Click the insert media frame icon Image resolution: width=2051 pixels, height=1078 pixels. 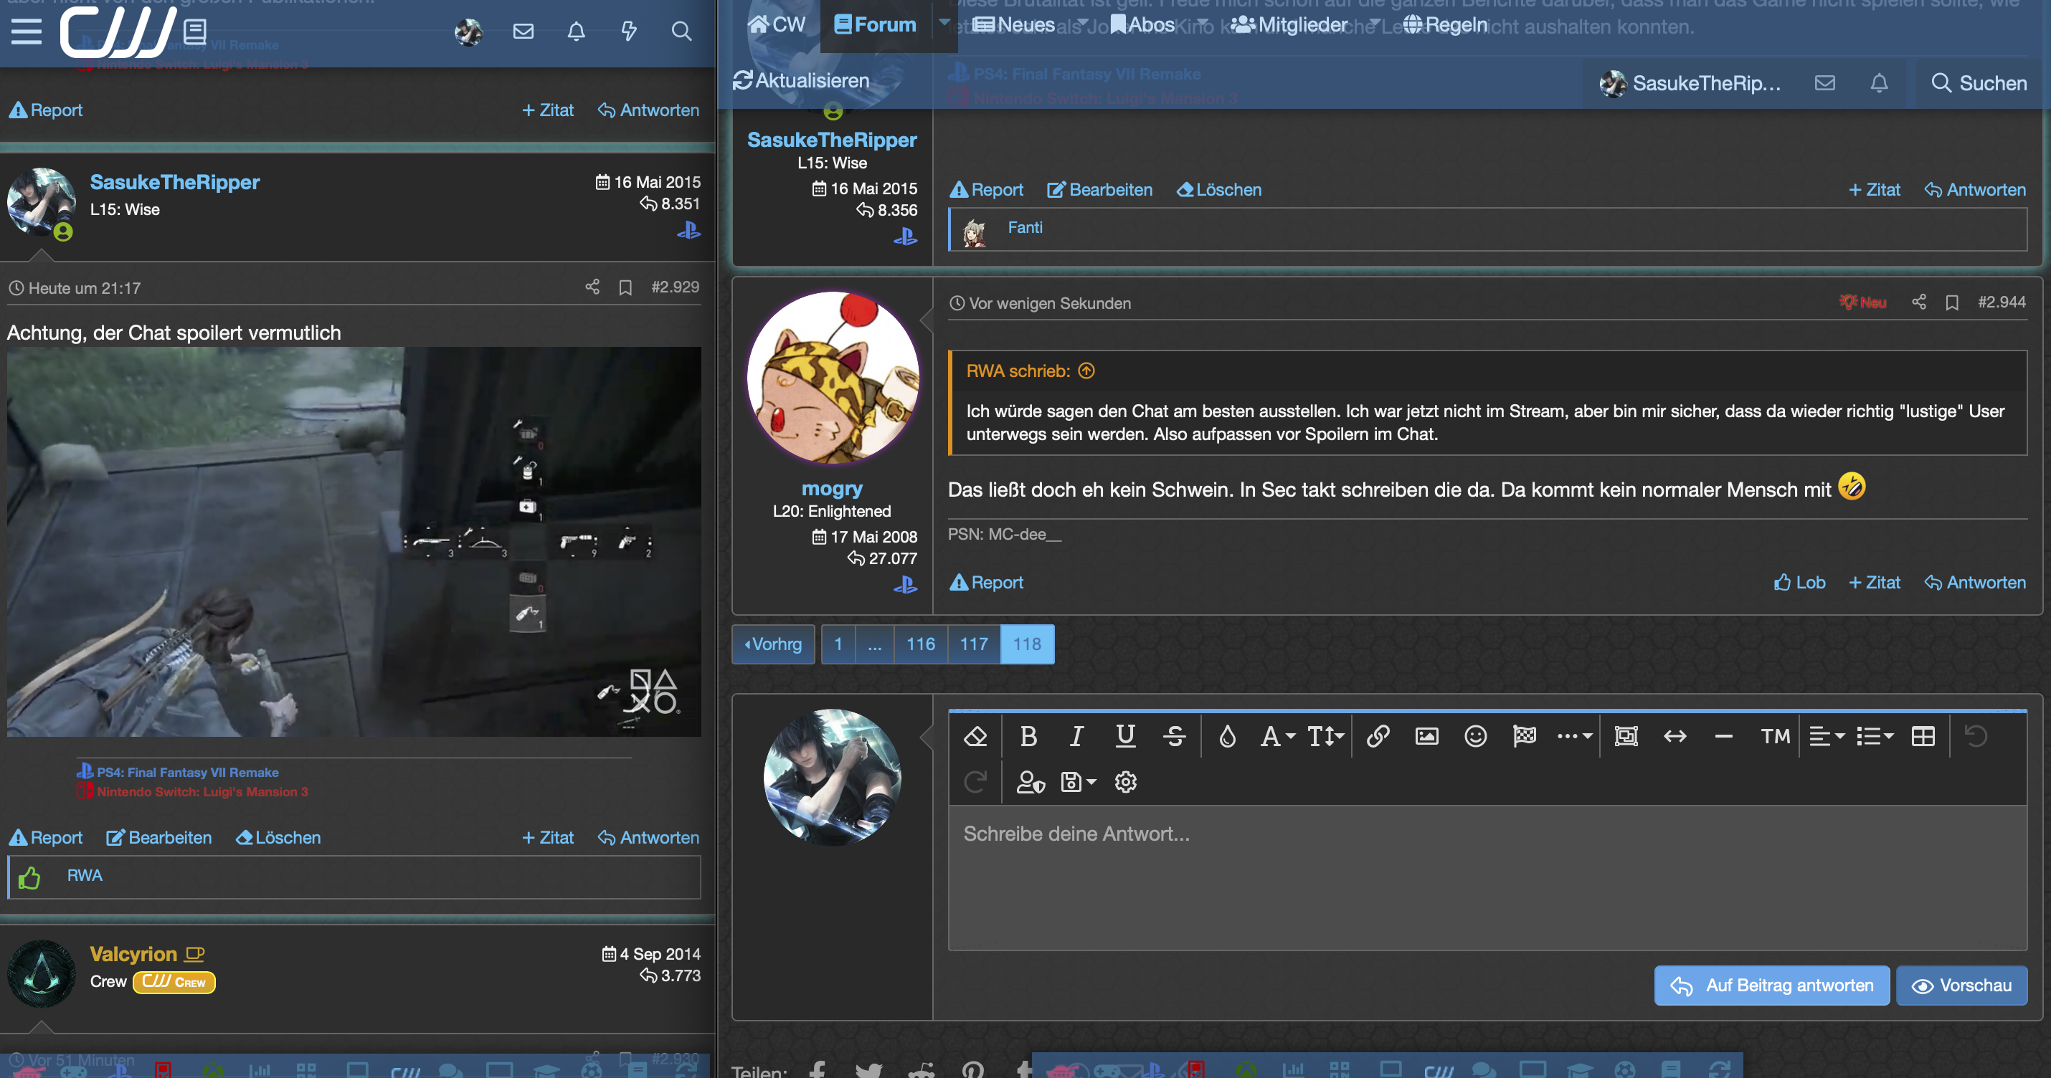[1626, 736]
